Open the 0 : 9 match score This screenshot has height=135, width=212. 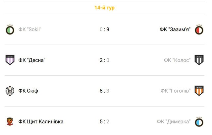105,29
